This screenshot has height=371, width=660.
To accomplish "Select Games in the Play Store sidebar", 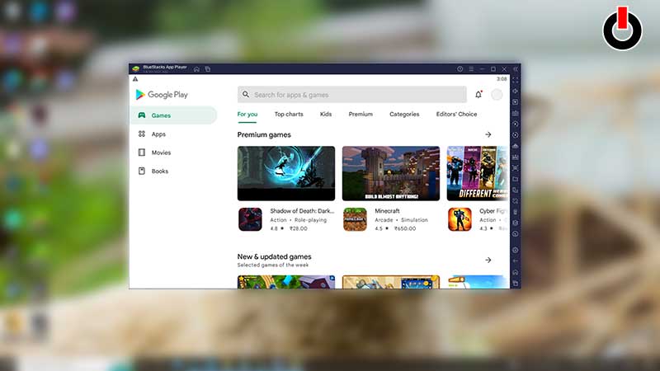I will click(x=174, y=115).
